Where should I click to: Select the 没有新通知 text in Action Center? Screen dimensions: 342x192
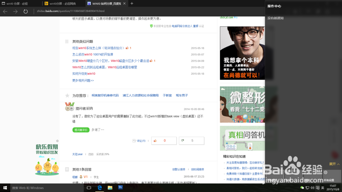(x=275, y=18)
